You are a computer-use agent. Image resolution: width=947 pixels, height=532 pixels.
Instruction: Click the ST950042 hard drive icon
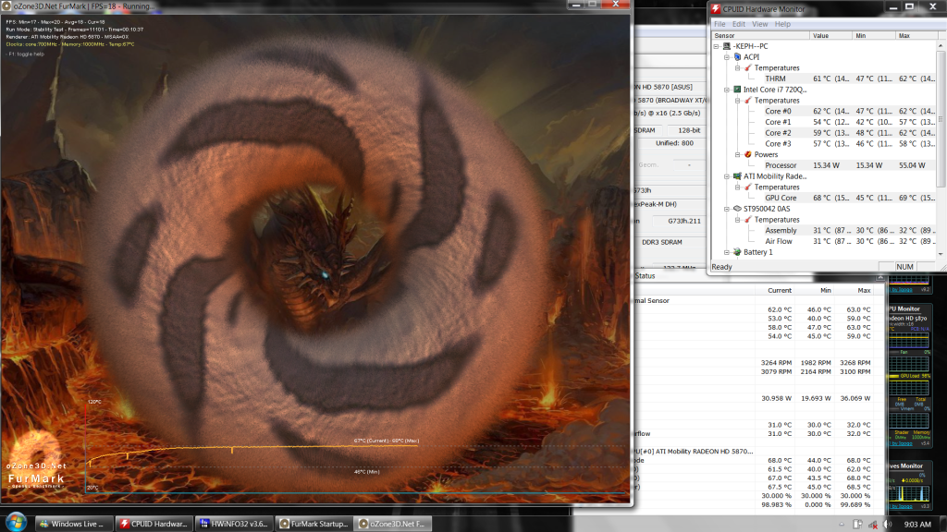coord(736,209)
